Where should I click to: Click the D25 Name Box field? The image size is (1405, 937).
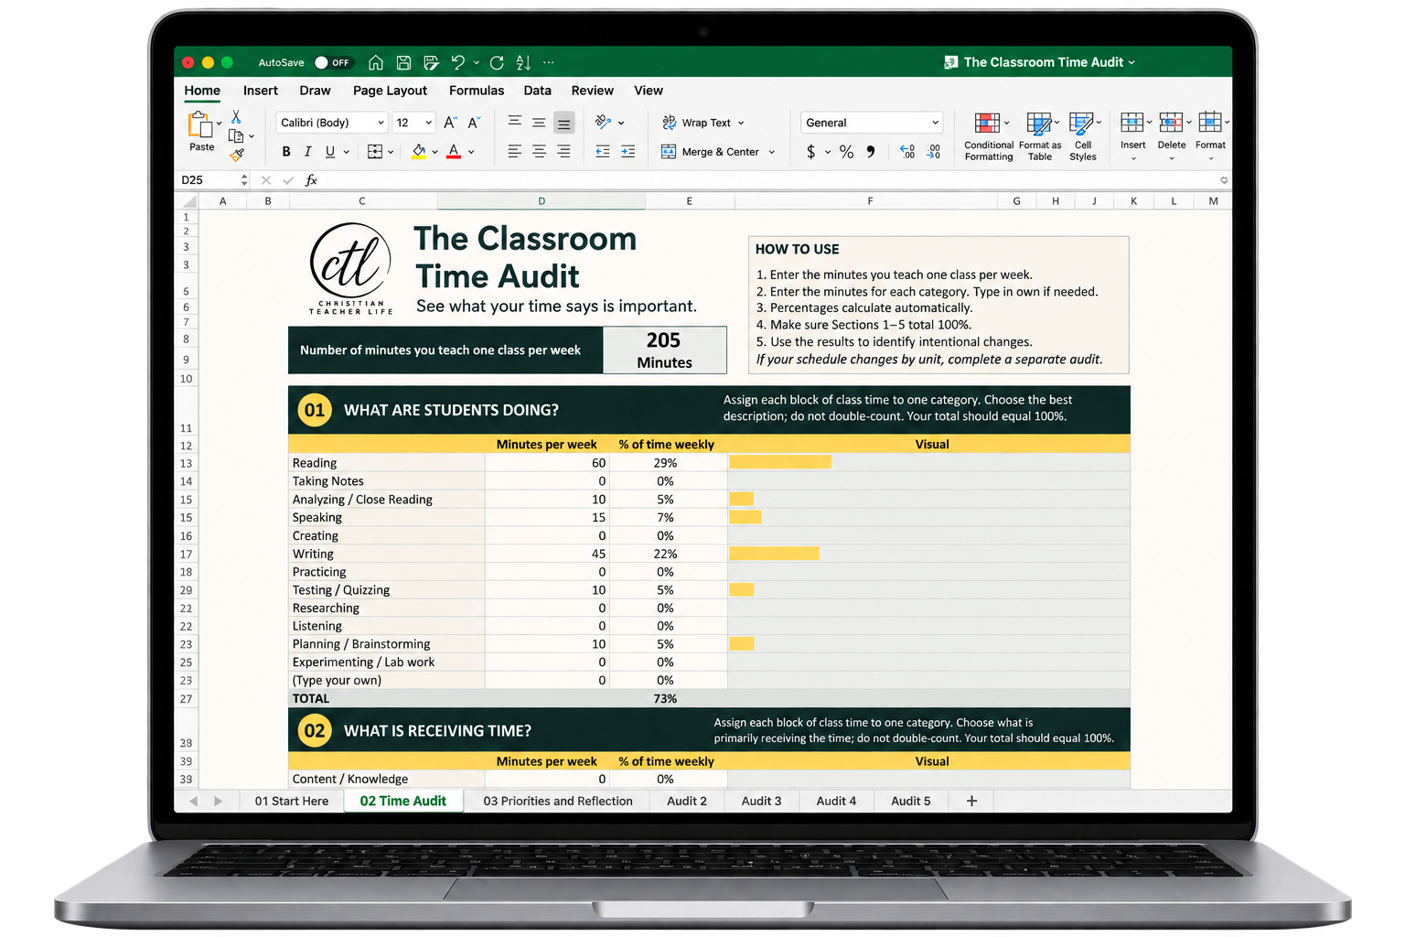(214, 180)
